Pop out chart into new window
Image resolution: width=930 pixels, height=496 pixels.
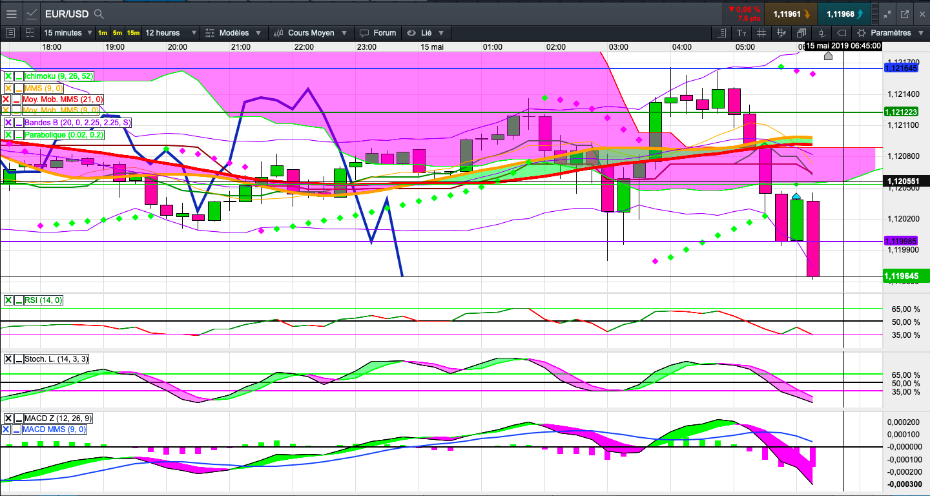click(904, 14)
